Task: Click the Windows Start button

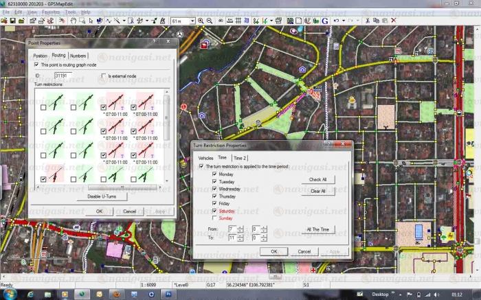Action: click(x=8, y=293)
